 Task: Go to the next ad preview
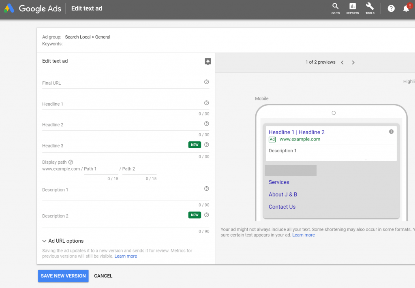click(x=353, y=62)
